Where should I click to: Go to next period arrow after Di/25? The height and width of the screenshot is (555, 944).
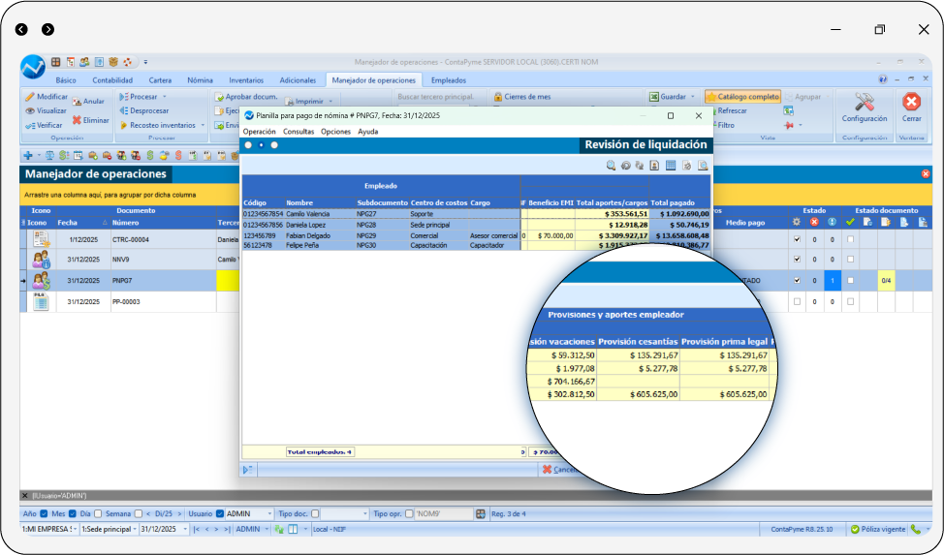coord(178,514)
